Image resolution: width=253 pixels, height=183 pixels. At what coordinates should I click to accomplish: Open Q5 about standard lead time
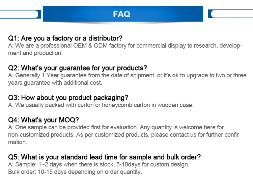(x=104, y=157)
